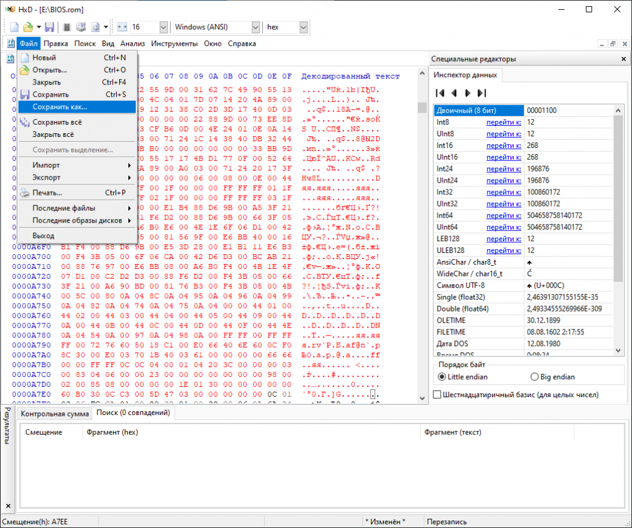Click offset 0000A740 row label
The height and width of the screenshot is (528, 632).
[x=31, y=296]
